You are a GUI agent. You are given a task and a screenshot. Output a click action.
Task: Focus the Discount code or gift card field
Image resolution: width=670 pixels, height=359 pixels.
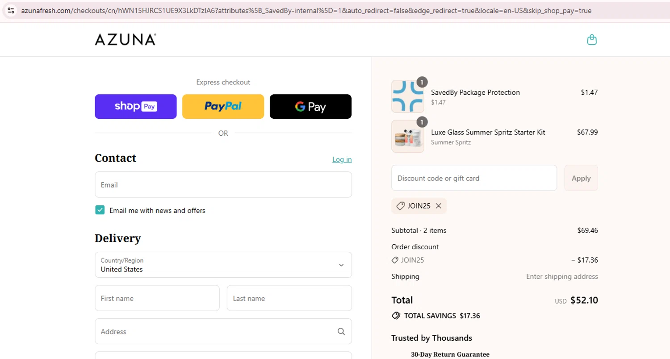point(474,178)
